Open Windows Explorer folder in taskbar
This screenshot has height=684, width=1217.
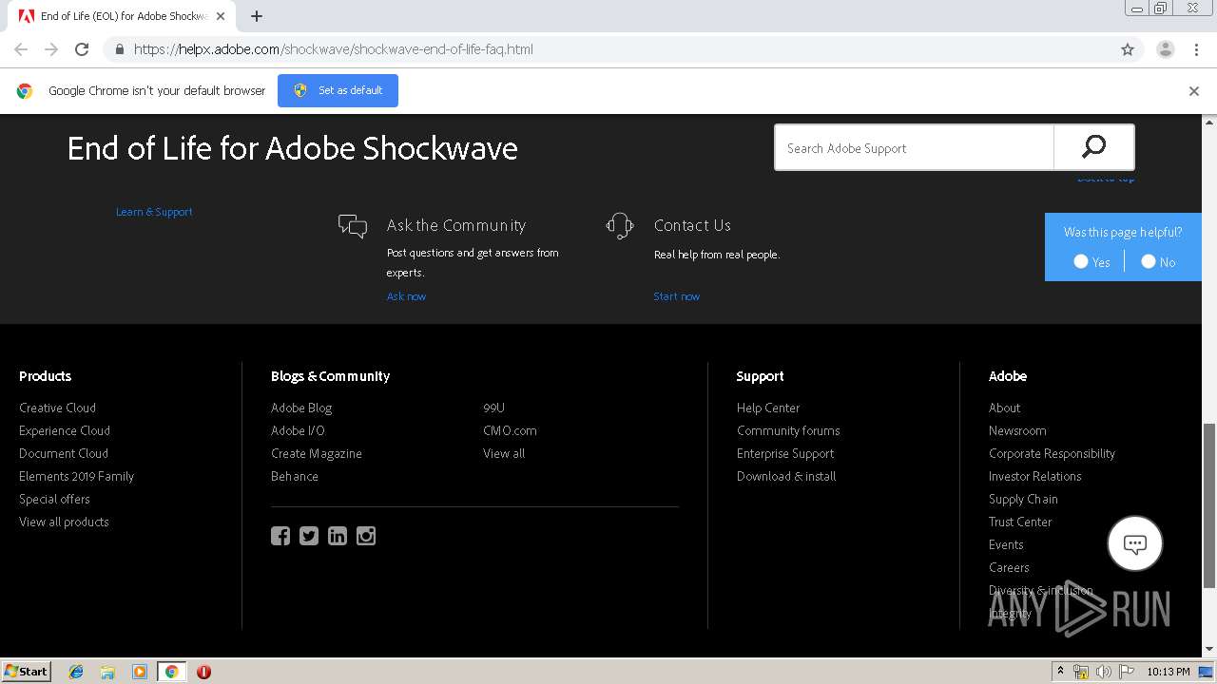107,672
